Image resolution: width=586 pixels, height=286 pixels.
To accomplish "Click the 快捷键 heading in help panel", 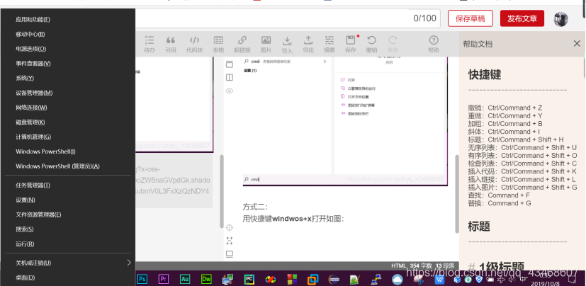I will click(485, 74).
